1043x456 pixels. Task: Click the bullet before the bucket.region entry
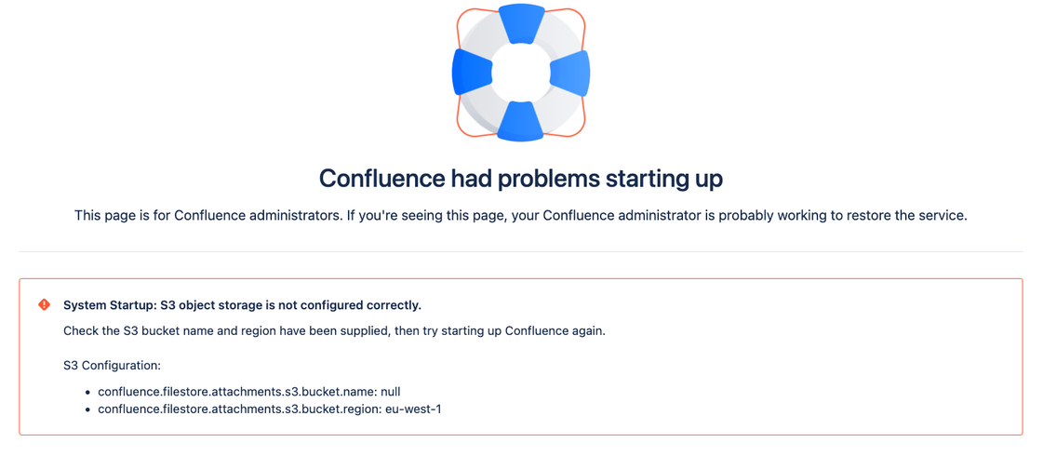coord(87,409)
